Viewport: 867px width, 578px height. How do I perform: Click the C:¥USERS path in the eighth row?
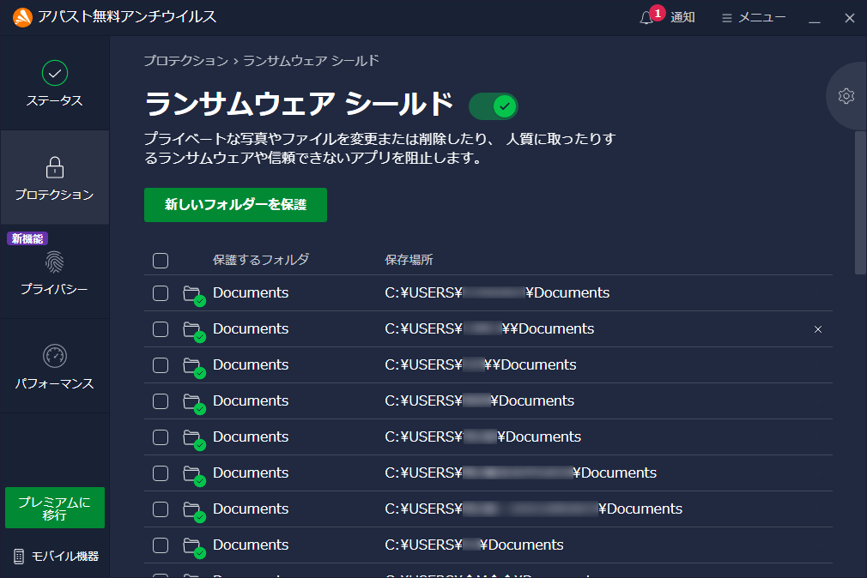[475, 545]
